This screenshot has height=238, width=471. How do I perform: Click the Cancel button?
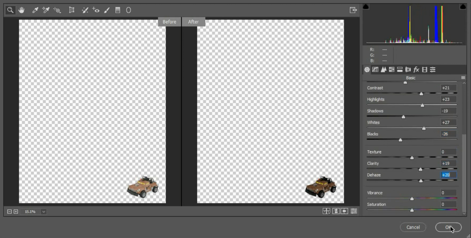(x=413, y=227)
